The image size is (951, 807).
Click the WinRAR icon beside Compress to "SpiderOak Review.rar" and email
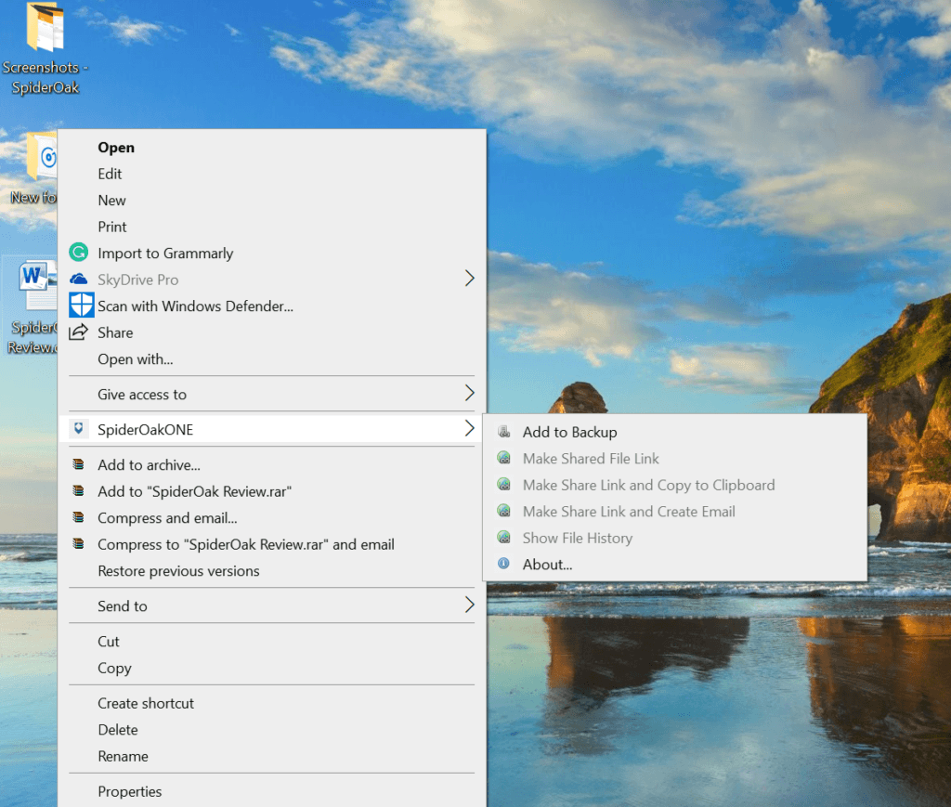pyautogui.click(x=78, y=543)
